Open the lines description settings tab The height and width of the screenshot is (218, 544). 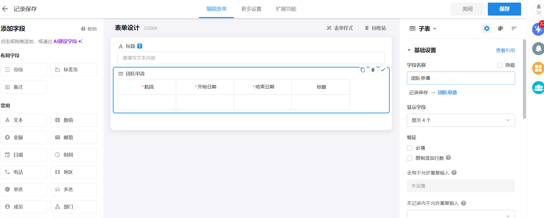pos(514,28)
